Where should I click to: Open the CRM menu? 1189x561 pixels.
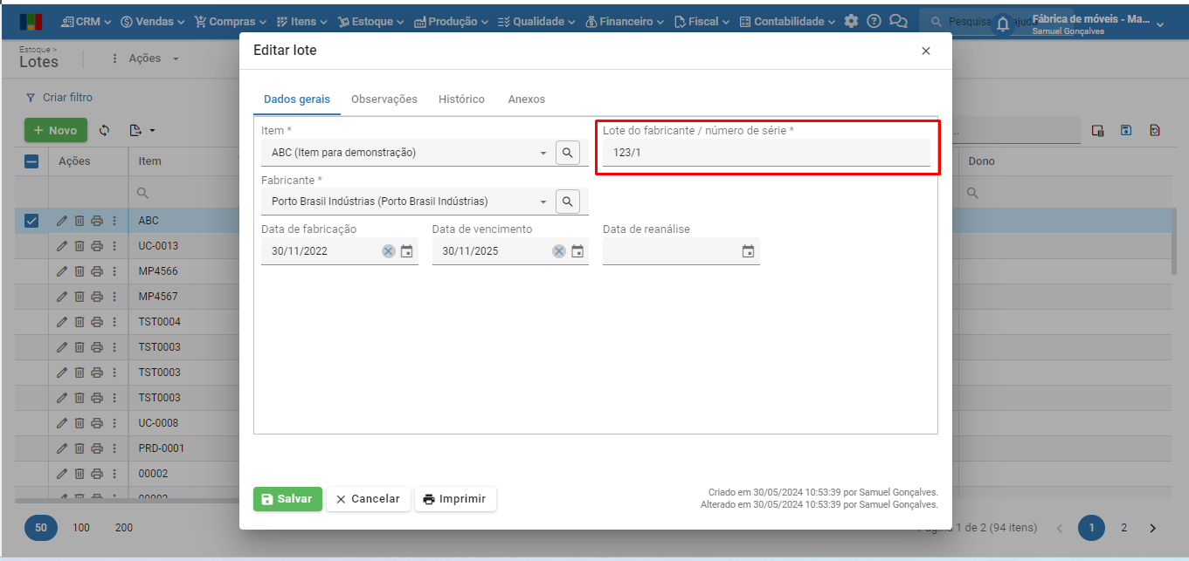(x=86, y=21)
